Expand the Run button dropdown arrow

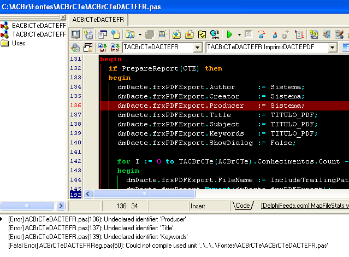pyautogui.click(x=239, y=34)
